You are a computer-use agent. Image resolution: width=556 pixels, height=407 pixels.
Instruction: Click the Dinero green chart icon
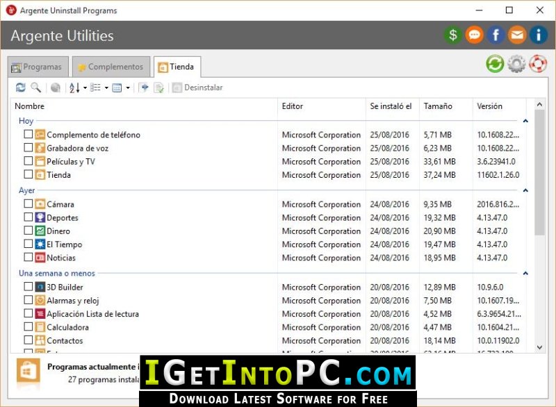coord(40,231)
